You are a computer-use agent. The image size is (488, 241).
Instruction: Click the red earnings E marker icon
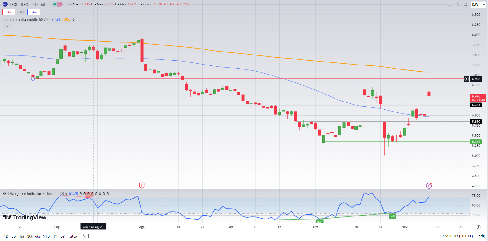(x=142, y=186)
